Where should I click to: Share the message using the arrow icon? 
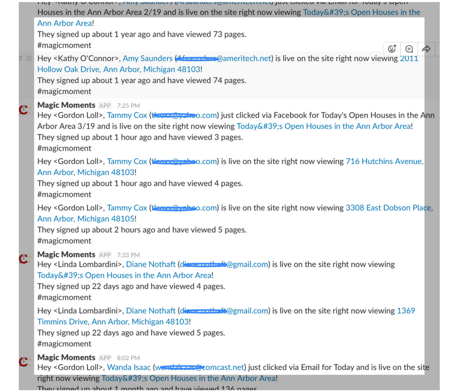pos(426,49)
